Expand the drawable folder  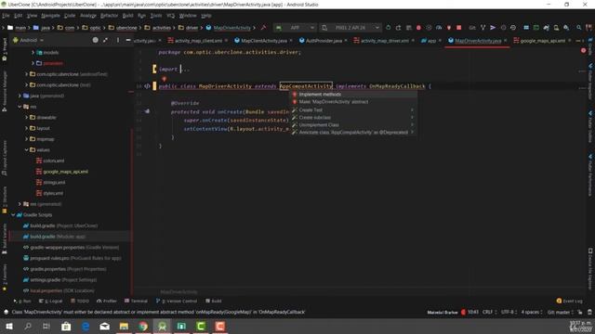[x=27, y=118]
